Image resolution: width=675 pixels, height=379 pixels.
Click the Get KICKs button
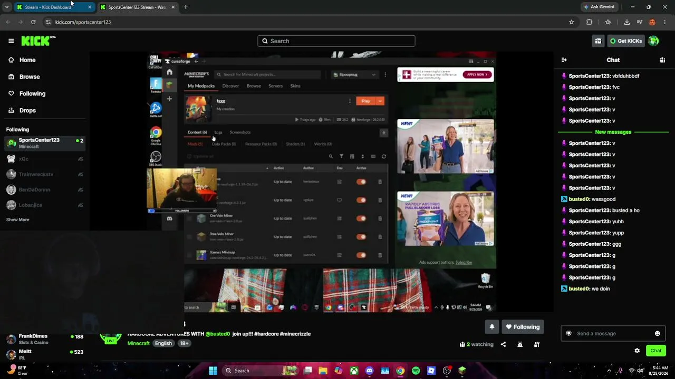pos(626,41)
